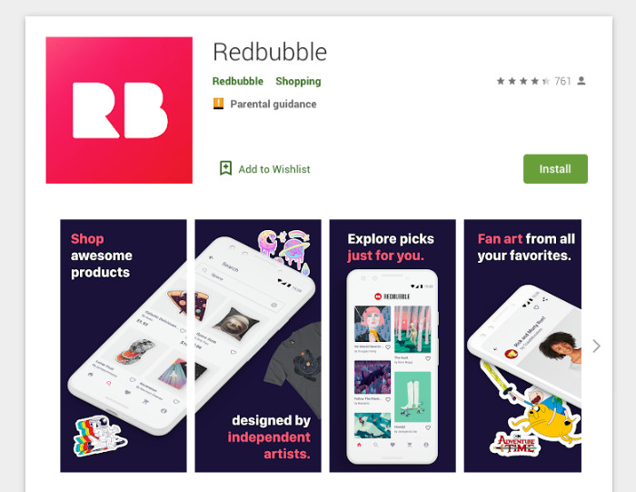Click the Add to Wishlist bookmark icon
Image resolution: width=636 pixels, height=492 pixels.
click(225, 168)
